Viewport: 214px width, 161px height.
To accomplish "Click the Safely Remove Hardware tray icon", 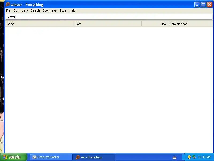I will (x=194, y=157).
